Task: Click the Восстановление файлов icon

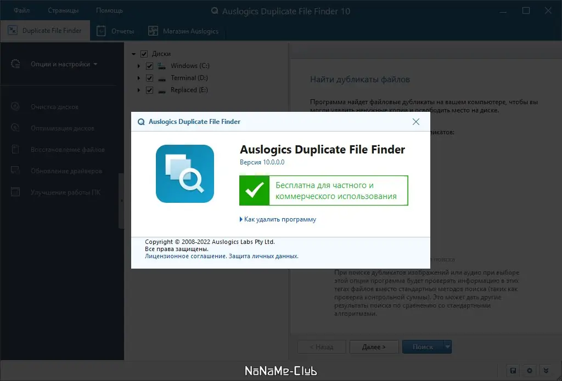Action: click(15, 149)
